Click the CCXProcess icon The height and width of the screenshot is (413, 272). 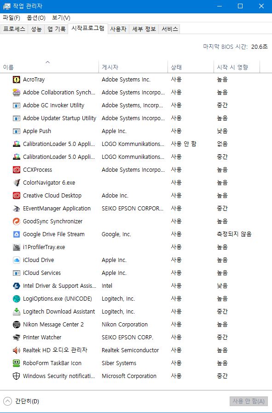click(x=16, y=170)
